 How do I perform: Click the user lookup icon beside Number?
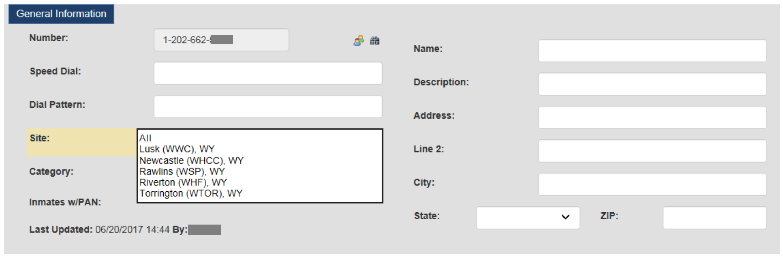tap(359, 41)
